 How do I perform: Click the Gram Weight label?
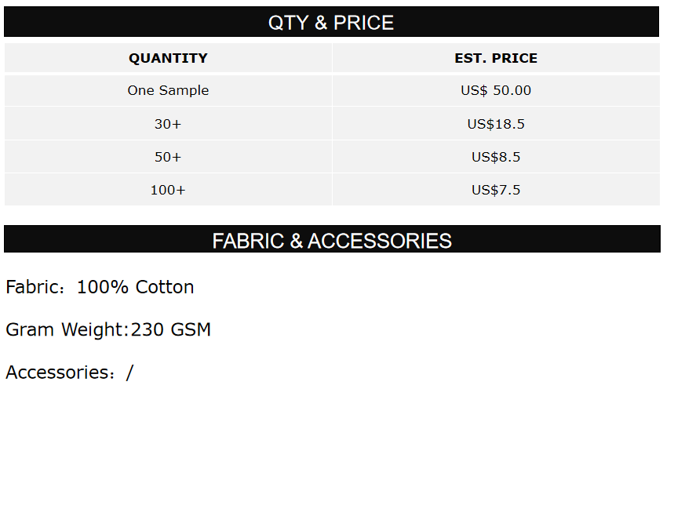point(65,329)
